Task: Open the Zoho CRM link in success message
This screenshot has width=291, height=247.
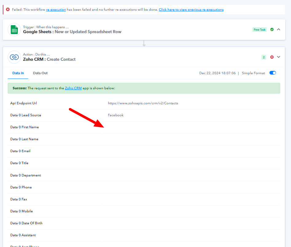Action: coord(73,88)
